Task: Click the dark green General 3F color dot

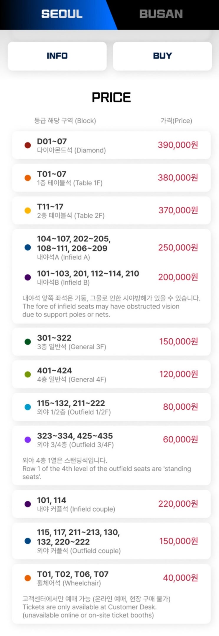Action: pyautogui.click(x=28, y=342)
